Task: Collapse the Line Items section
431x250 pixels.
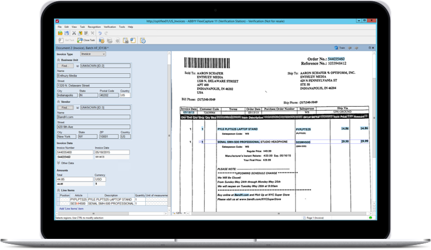Action: (x=58, y=190)
